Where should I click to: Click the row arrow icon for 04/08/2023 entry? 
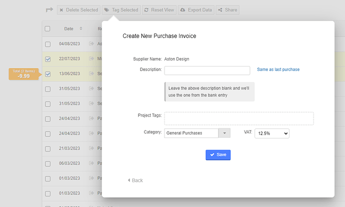91,44
